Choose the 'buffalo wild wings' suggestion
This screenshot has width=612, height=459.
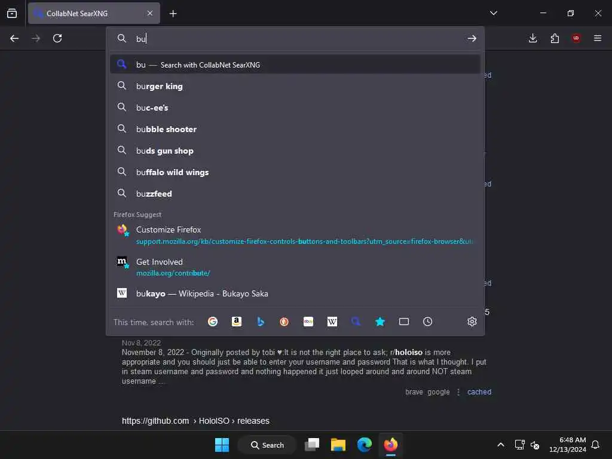[295, 172]
